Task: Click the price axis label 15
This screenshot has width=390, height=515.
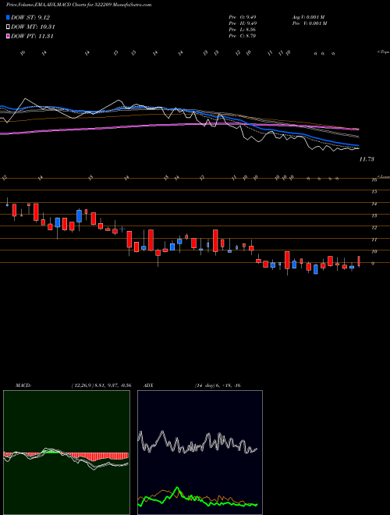Action: [x=374, y=192]
